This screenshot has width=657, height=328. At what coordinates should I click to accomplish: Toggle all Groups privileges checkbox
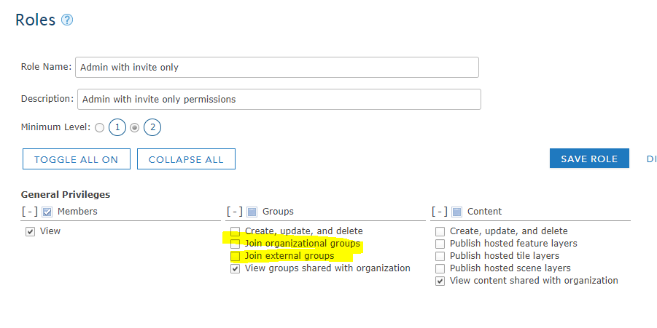[x=252, y=212]
